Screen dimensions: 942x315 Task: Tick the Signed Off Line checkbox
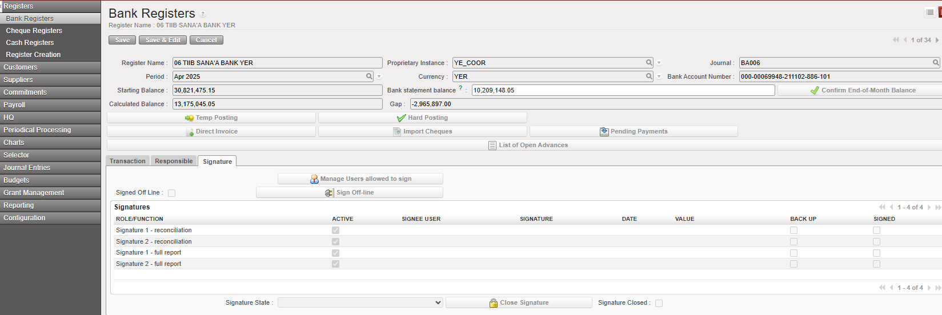point(171,193)
